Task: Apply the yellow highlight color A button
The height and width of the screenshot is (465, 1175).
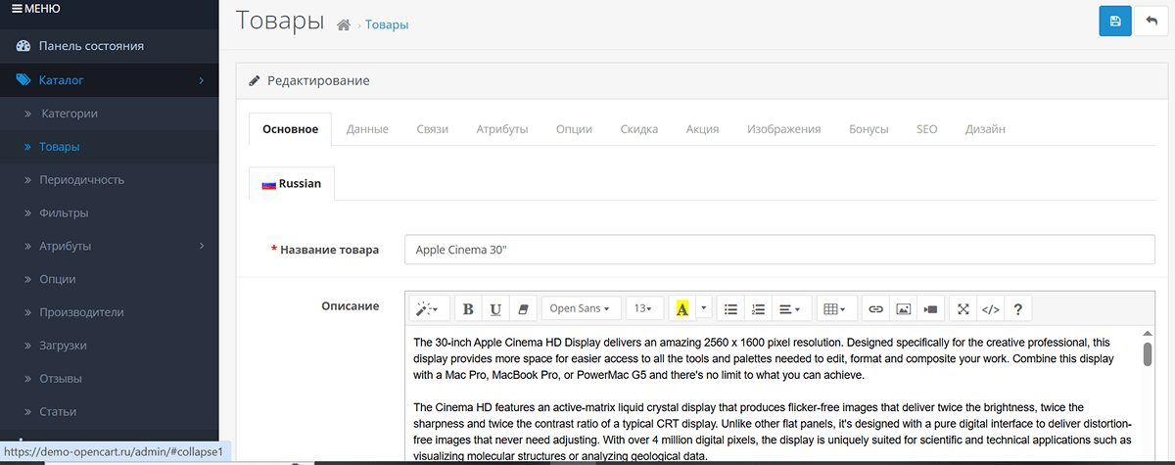Action: pyautogui.click(x=681, y=308)
